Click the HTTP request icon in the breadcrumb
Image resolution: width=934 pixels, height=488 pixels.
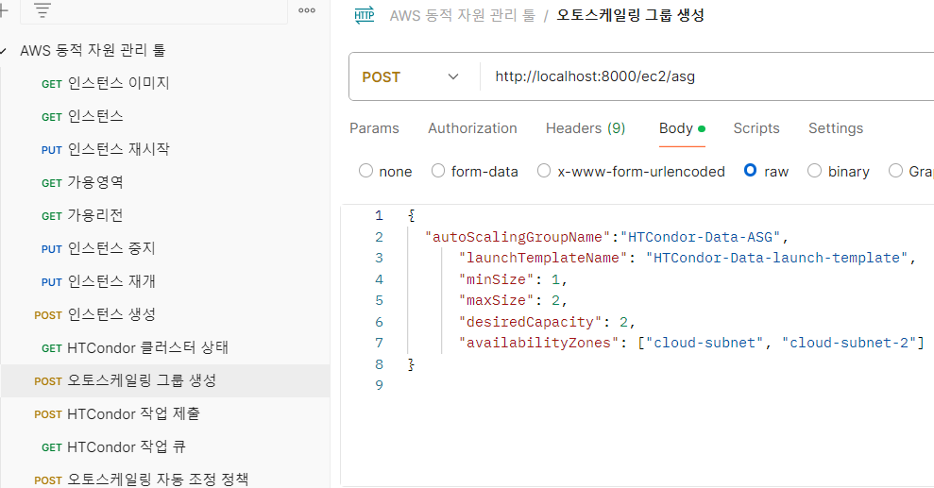pyautogui.click(x=364, y=15)
